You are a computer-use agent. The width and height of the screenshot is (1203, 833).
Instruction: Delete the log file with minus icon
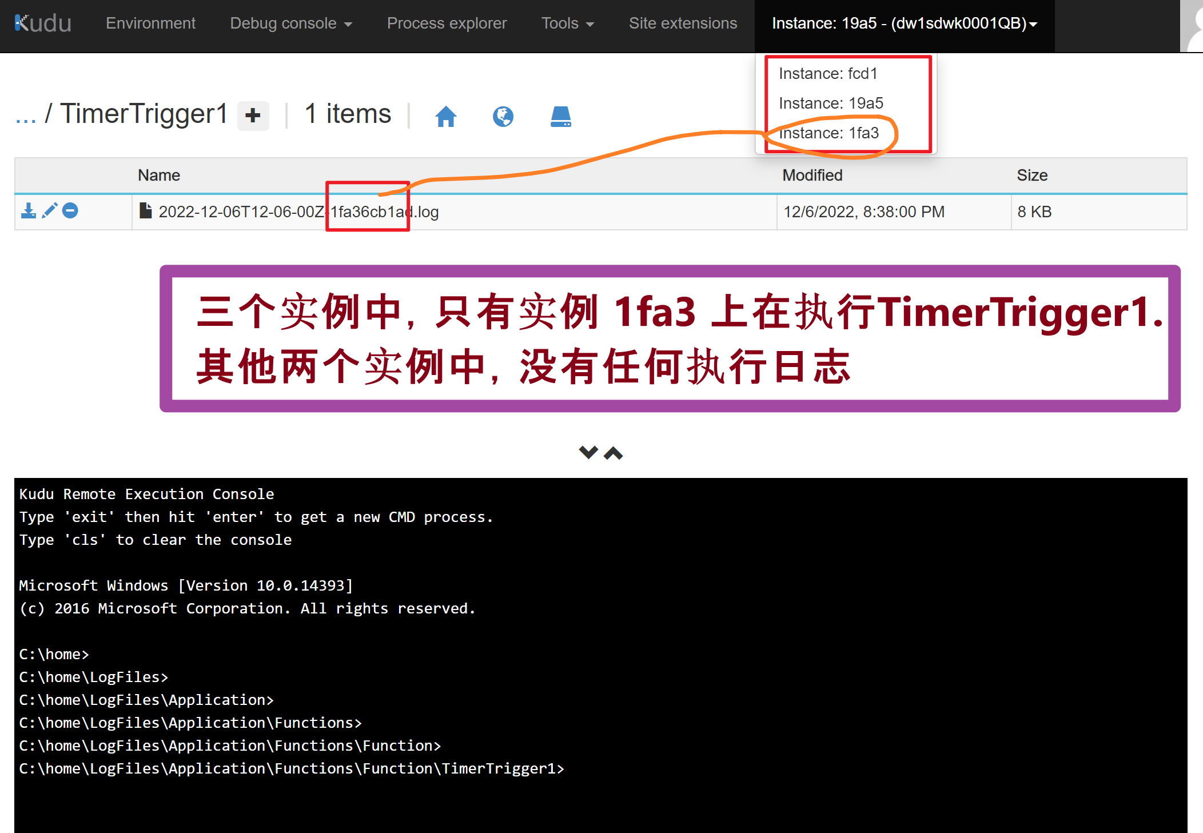[x=70, y=210]
